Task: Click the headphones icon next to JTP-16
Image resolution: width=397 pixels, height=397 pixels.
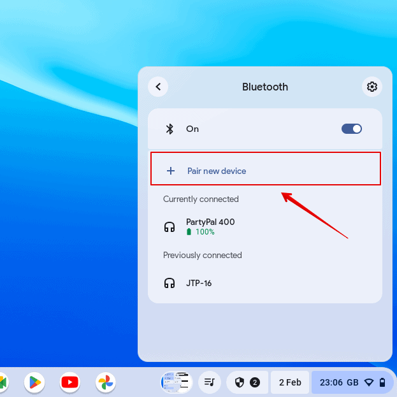Action: tap(170, 283)
